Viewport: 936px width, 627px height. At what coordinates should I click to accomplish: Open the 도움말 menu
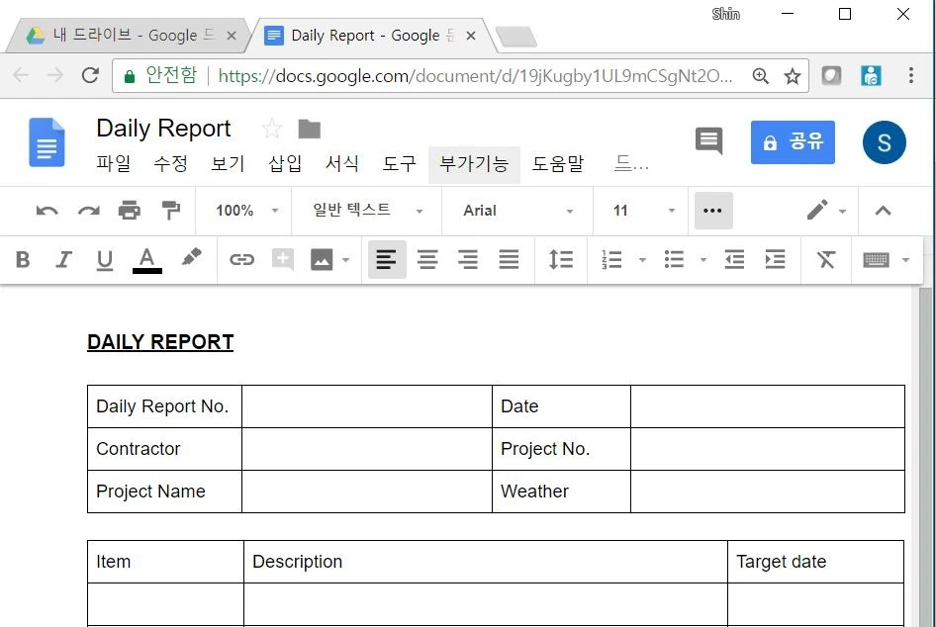point(557,164)
